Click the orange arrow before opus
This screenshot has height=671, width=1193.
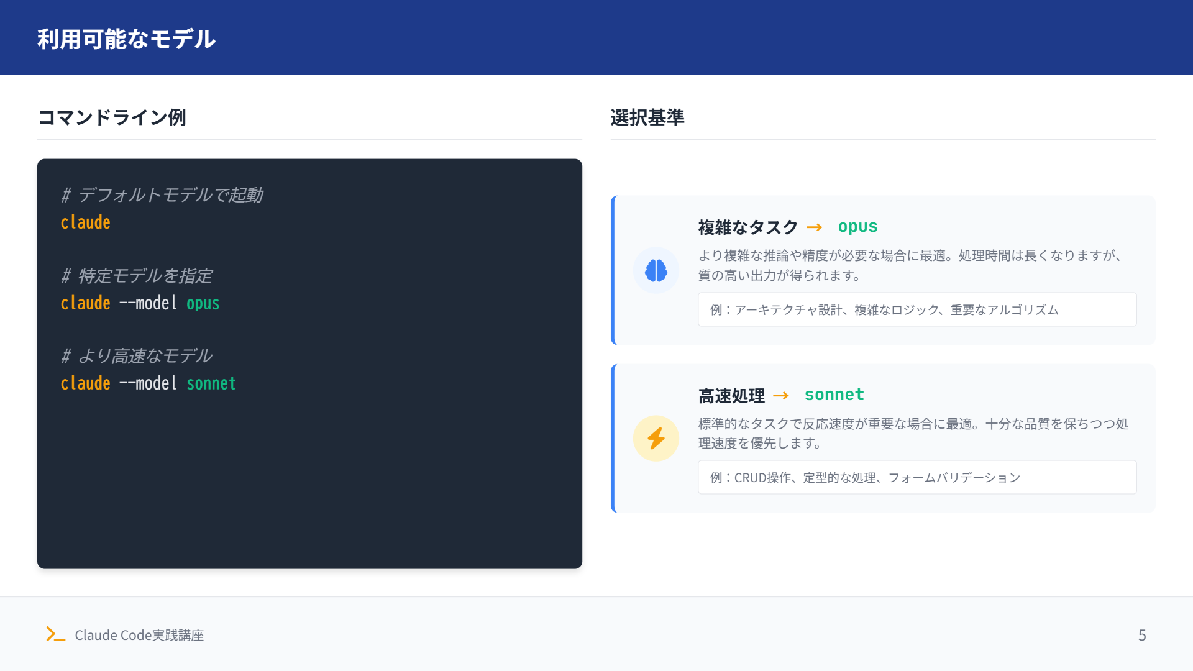(814, 227)
